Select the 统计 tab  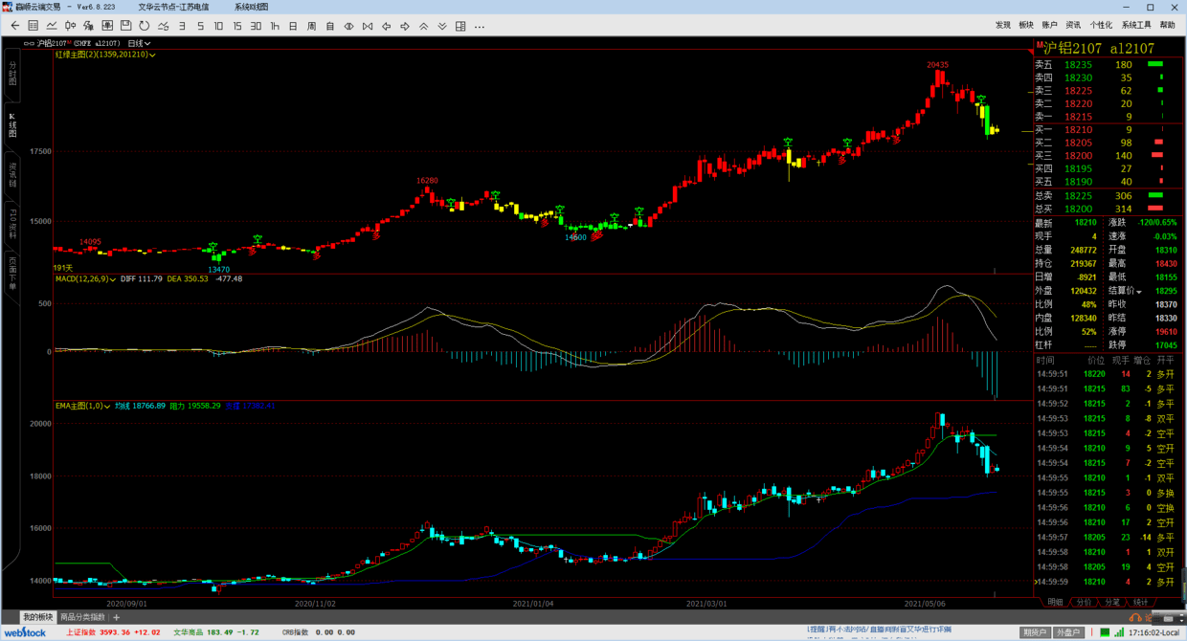(x=1140, y=603)
